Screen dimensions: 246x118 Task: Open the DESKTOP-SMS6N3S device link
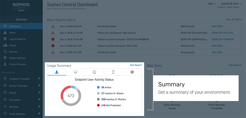[x=223, y=39]
